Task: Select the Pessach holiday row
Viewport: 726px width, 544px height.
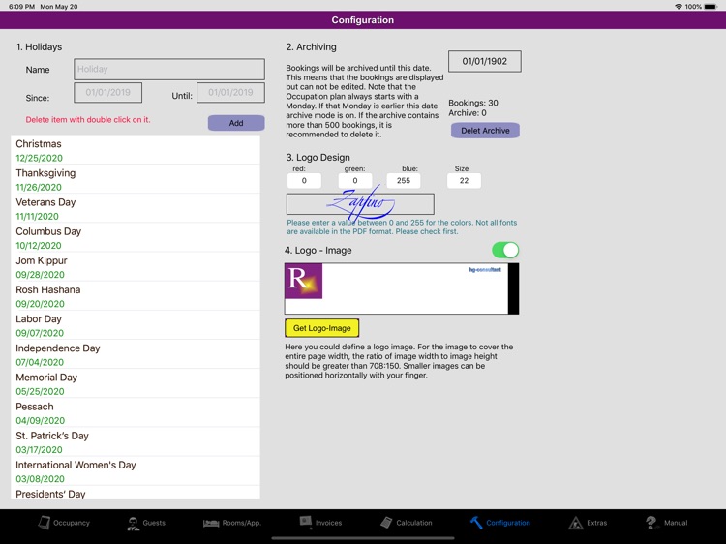Action: pyautogui.click(x=136, y=412)
